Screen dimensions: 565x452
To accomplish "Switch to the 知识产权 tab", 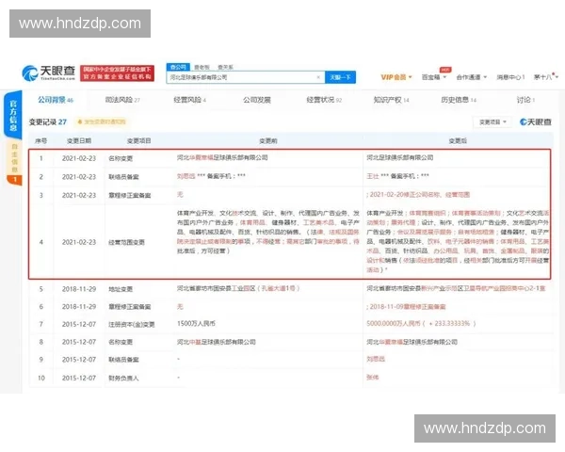I will 392,100.
